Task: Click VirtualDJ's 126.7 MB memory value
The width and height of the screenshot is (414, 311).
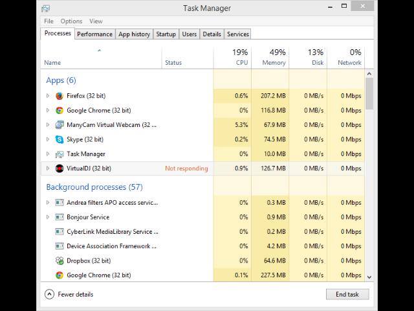Action: pos(273,168)
